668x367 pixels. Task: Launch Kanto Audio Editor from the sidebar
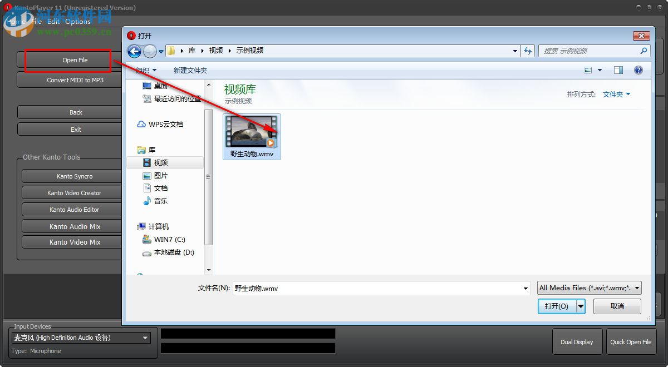[71, 210]
